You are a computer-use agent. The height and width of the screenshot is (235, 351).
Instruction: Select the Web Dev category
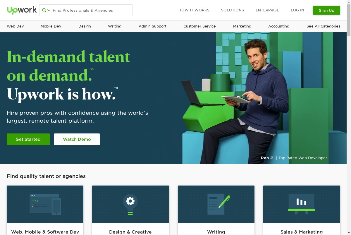coord(15,26)
